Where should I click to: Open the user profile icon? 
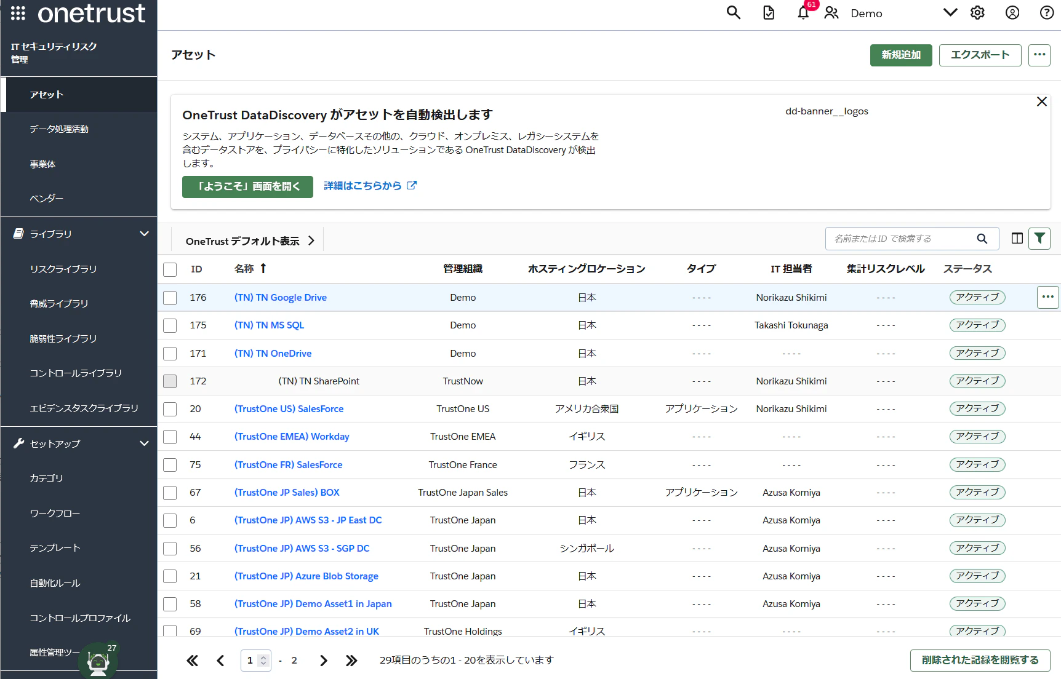click(x=1012, y=13)
